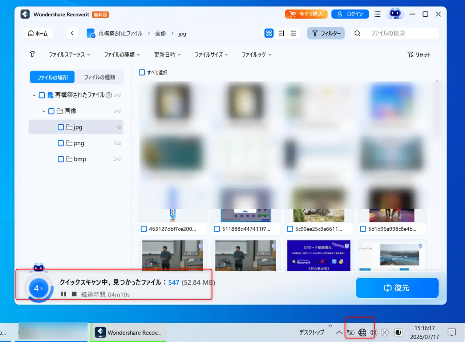Open the ファイルサイズ dropdown
Image resolution: width=465 pixels, height=342 pixels.
(x=211, y=55)
